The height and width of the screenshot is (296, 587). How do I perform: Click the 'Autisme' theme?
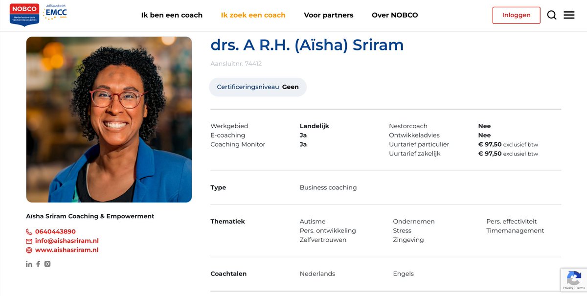click(x=313, y=222)
